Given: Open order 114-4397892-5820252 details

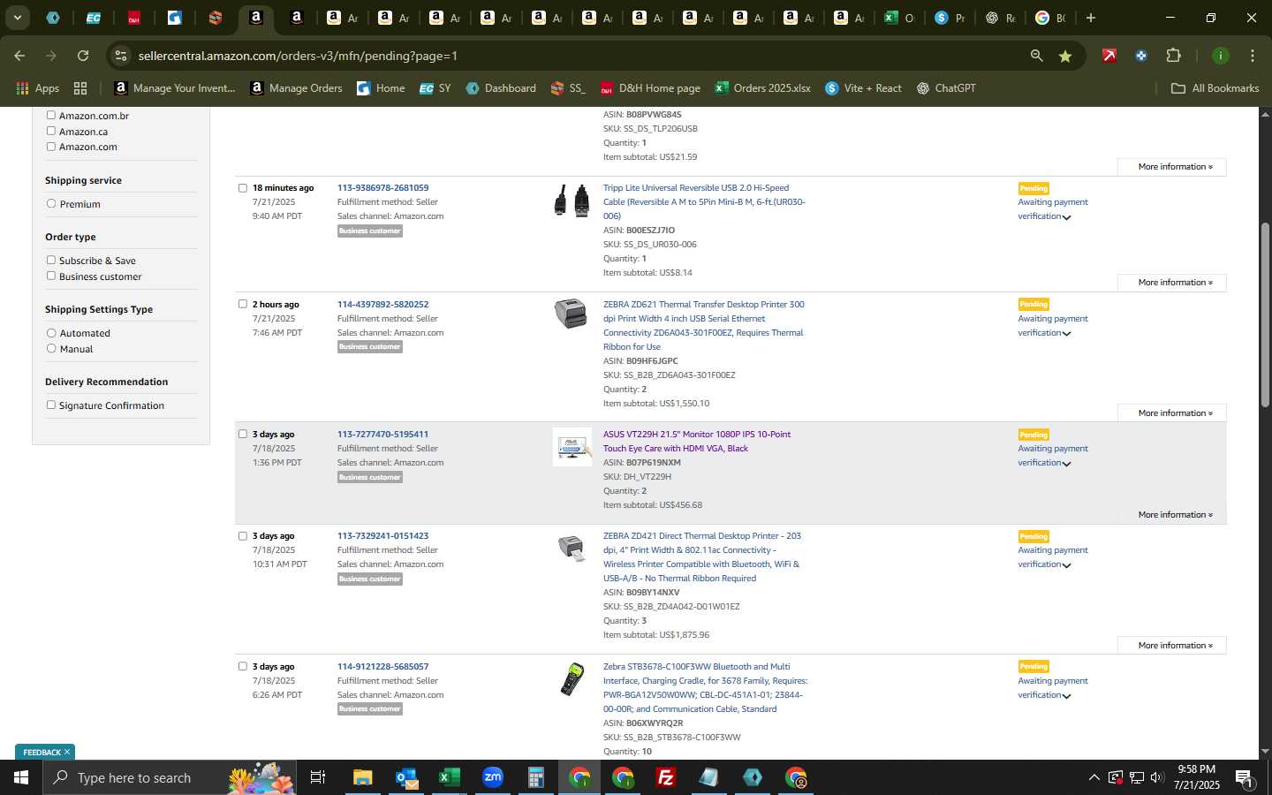Looking at the screenshot, I should click(382, 304).
